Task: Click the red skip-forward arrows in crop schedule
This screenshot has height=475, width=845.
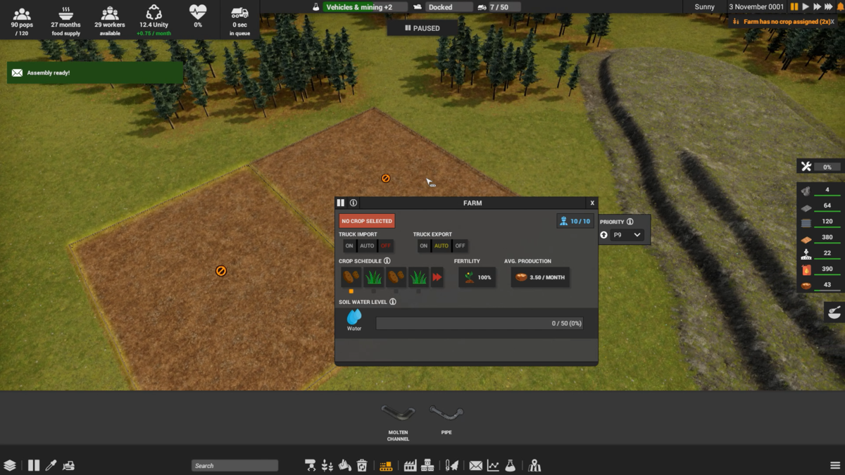Action: point(437,277)
